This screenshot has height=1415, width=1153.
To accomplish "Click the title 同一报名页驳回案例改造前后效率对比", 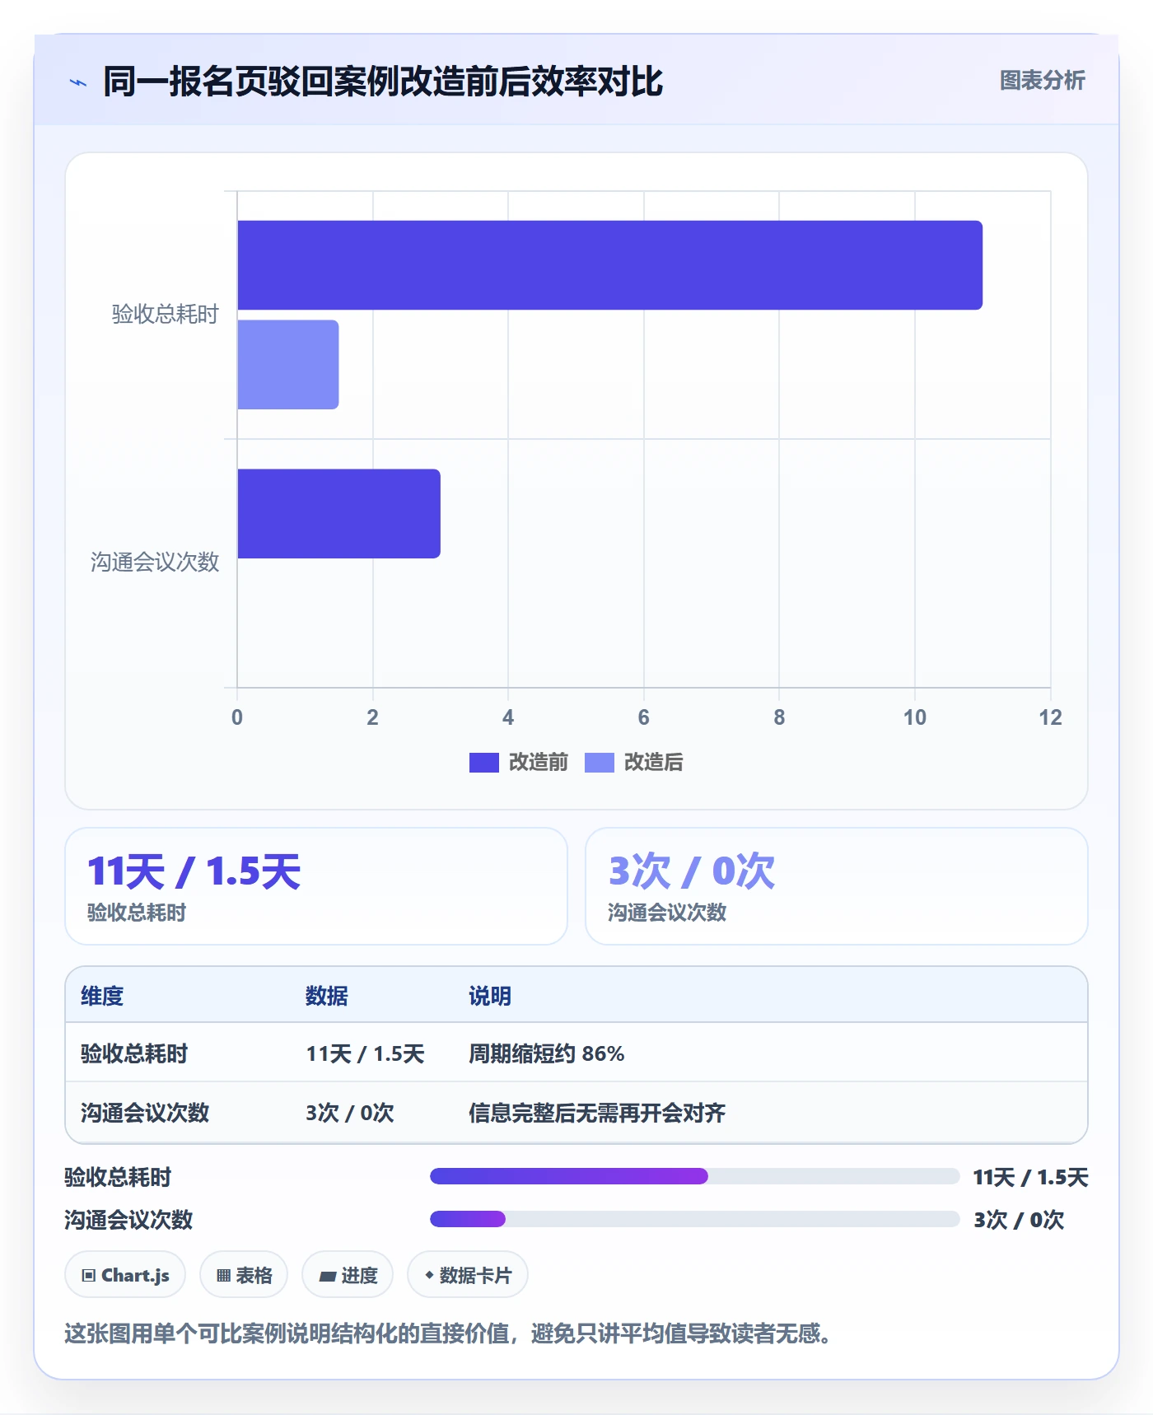I will (383, 82).
